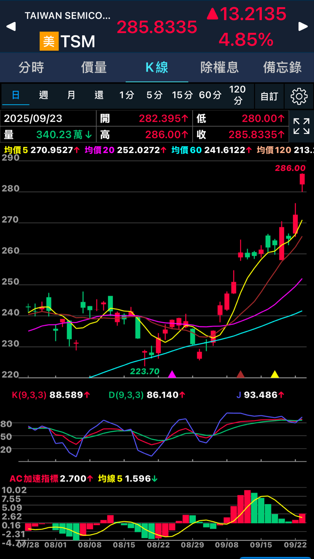The image size is (314, 559).
Task: Select 還 adjusted price period
Action: coord(99,95)
